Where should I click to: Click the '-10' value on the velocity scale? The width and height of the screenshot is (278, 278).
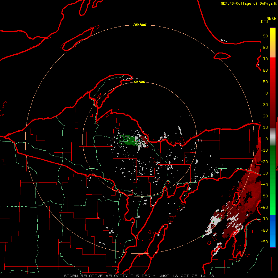click(x=264, y=150)
